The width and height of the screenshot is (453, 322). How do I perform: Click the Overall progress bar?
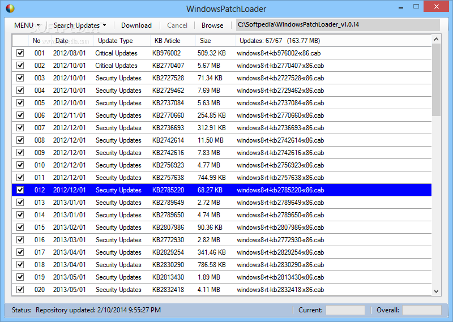pyautogui.click(x=422, y=310)
